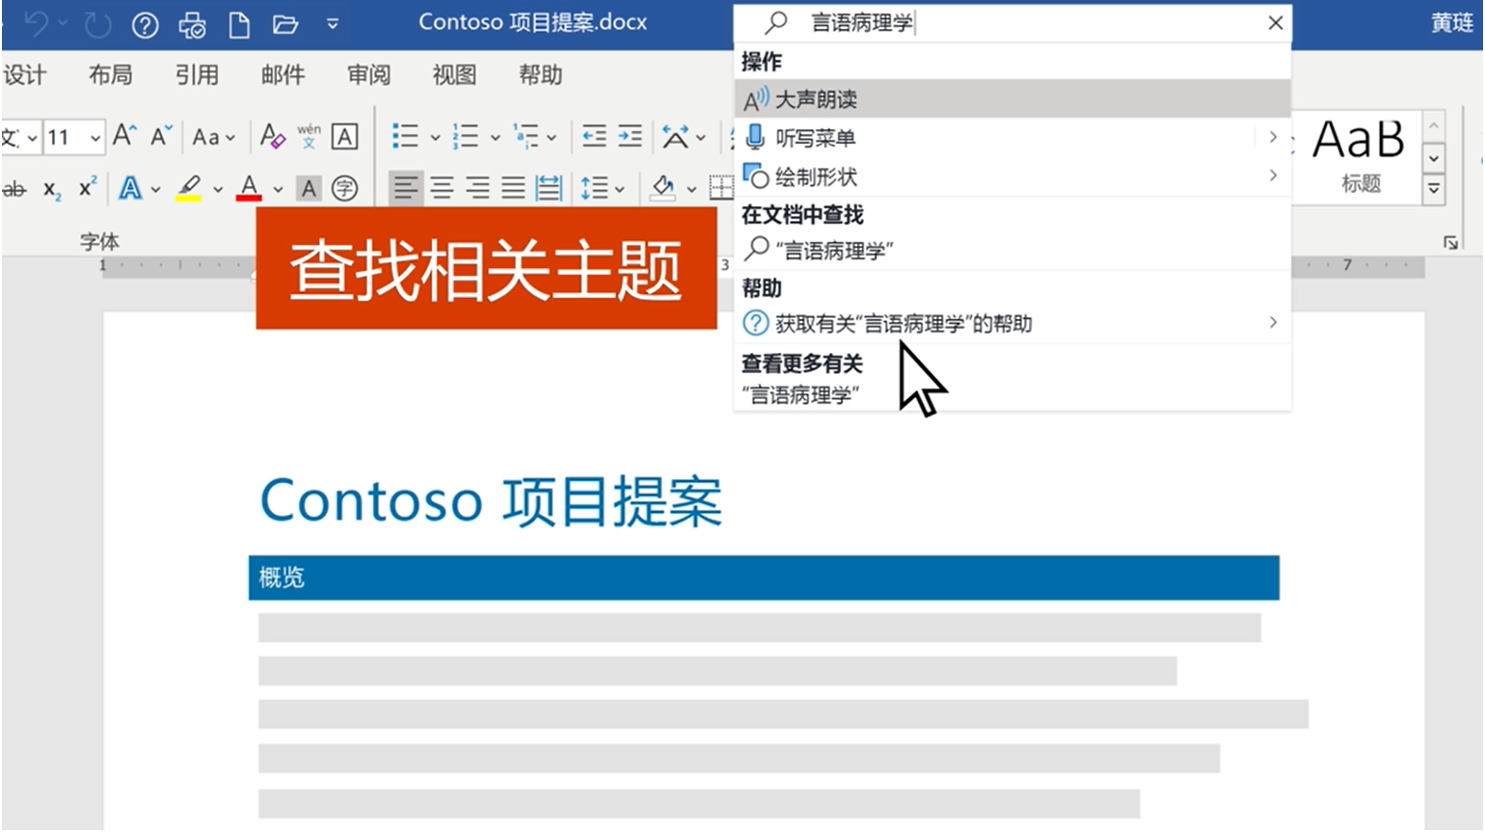Click the Borders icon
The height and width of the screenshot is (833, 1485).
click(721, 188)
